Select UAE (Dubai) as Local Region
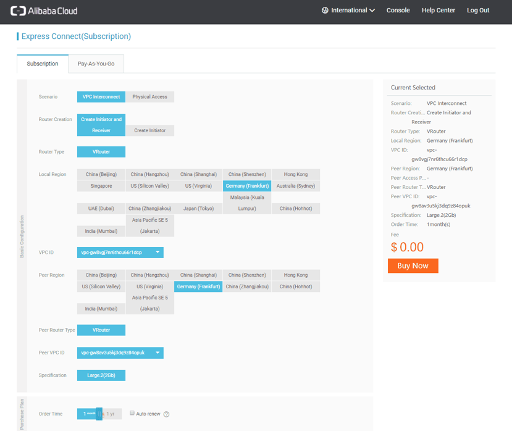Viewport: 512px width, 431px height. [101, 209]
